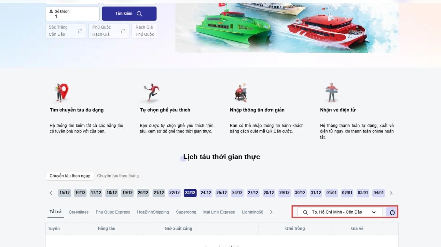Image resolution: width=441 pixels, height=247 pixels.
Task: Filter by Mai Linh Express tab
Action: (x=219, y=212)
